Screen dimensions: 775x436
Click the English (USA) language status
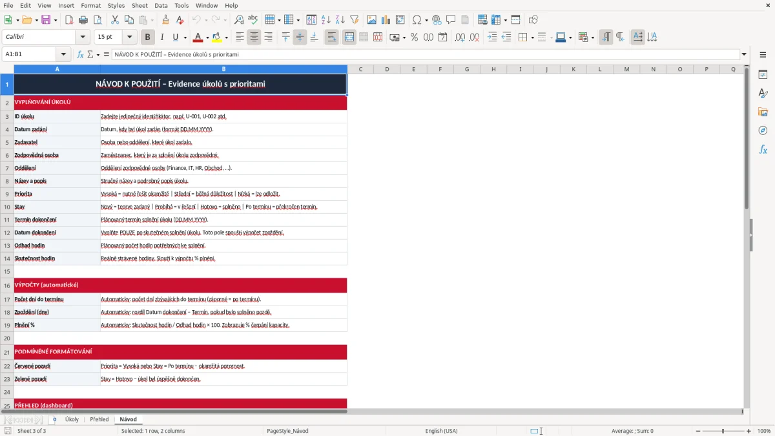click(x=441, y=431)
